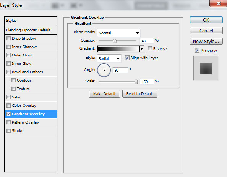Select Blending Options: Default entry

[31, 30]
